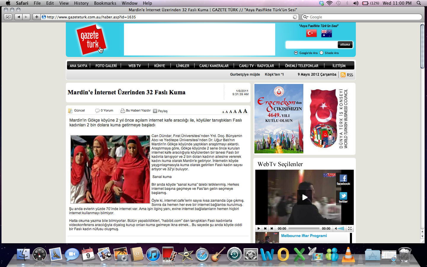Open the Twitter icon on video
The height and width of the screenshot is (267, 427).
343,197
